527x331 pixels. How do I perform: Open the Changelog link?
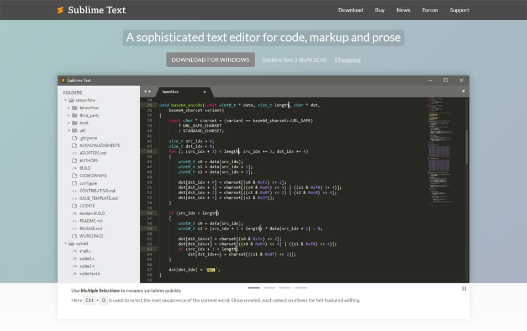pos(347,60)
